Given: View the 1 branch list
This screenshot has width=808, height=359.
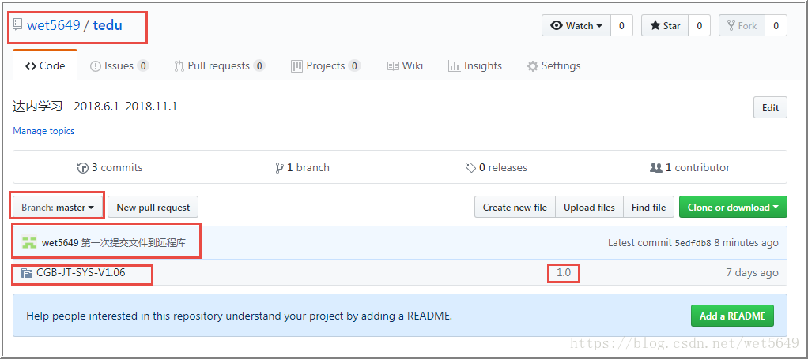Looking at the screenshot, I should (x=303, y=168).
